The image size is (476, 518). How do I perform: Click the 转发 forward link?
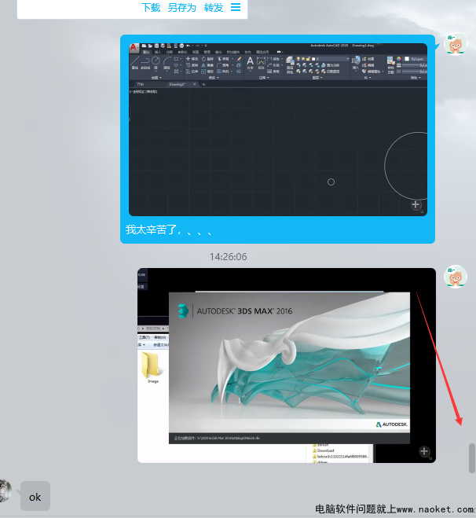point(213,7)
